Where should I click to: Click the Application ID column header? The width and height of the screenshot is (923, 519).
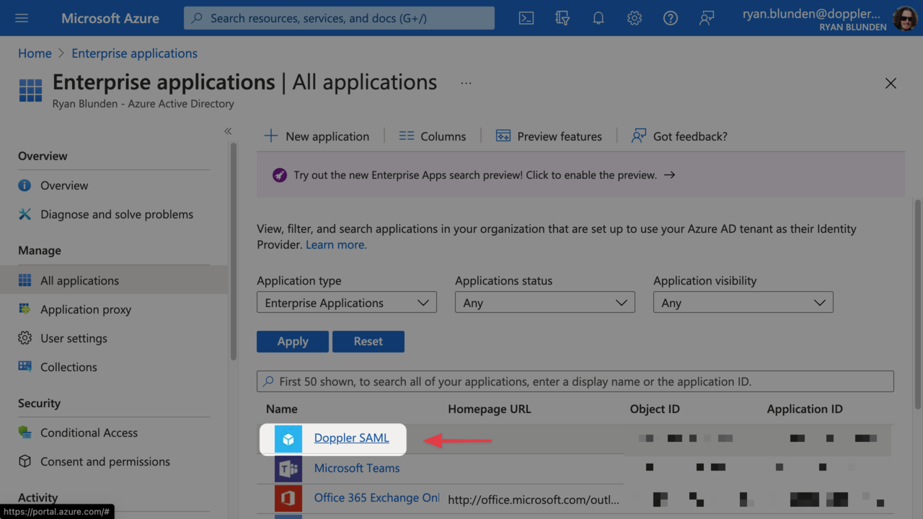pos(805,409)
